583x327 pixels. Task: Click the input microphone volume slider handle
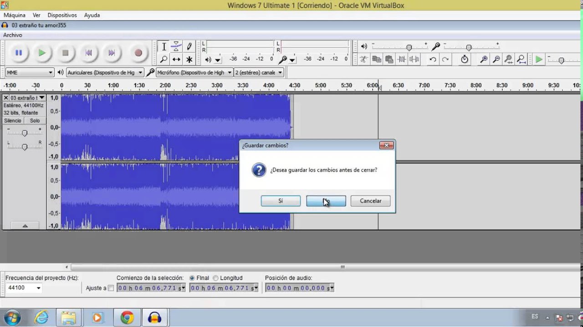[x=469, y=48]
